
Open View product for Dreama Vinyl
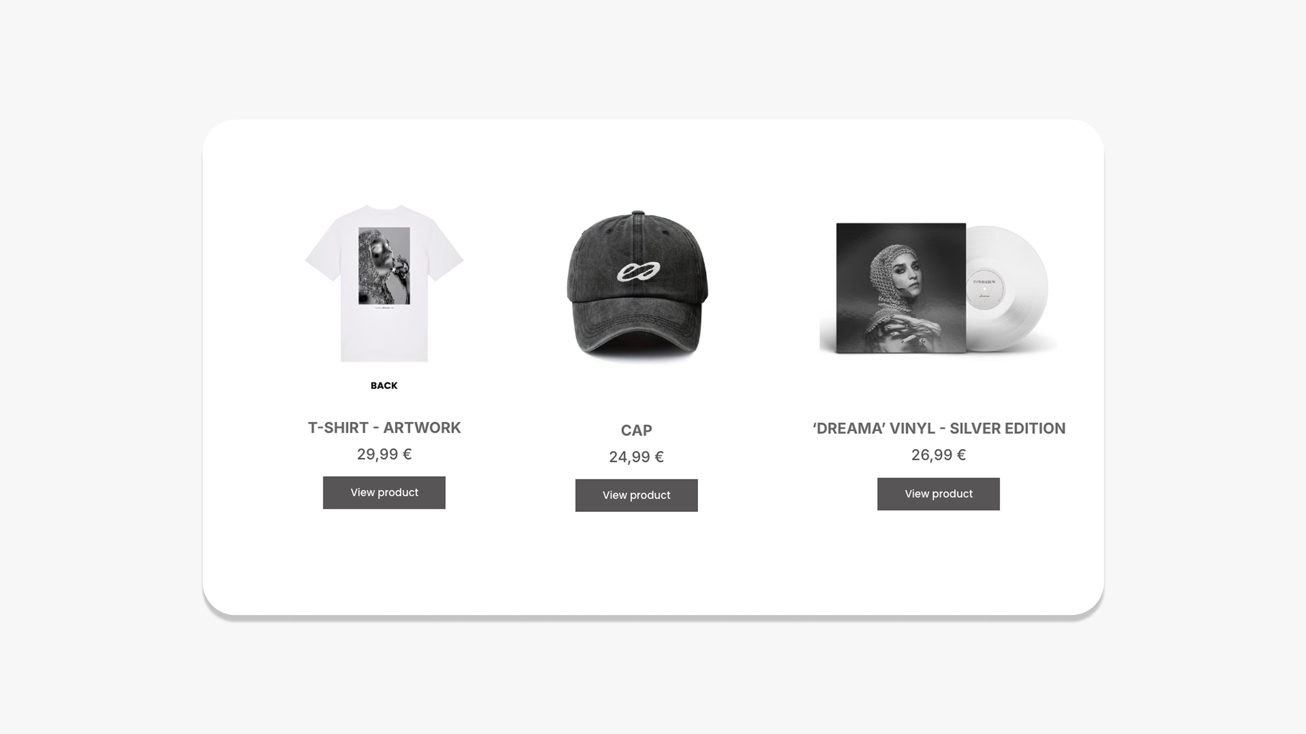pos(938,493)
